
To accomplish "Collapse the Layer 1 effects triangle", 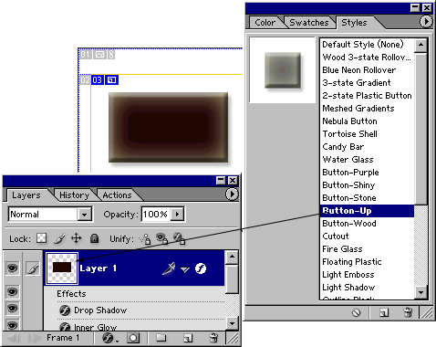I will click(x=184, y=269).
